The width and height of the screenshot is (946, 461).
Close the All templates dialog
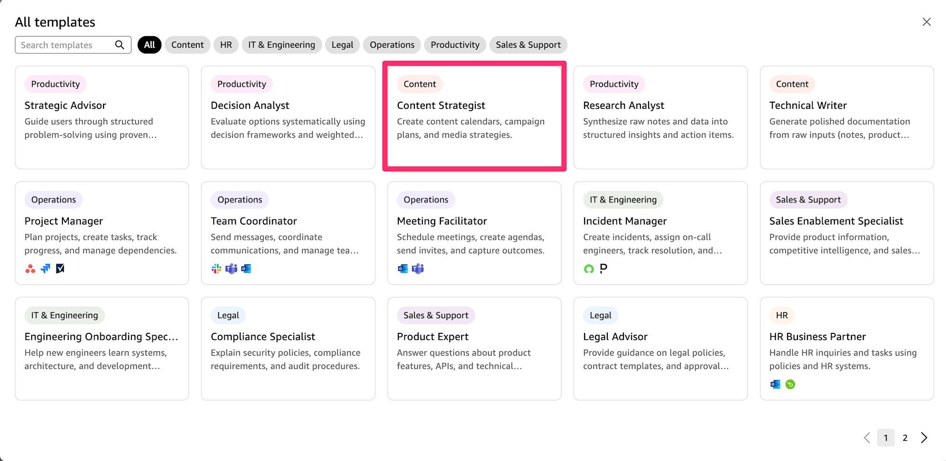[926, 22]
